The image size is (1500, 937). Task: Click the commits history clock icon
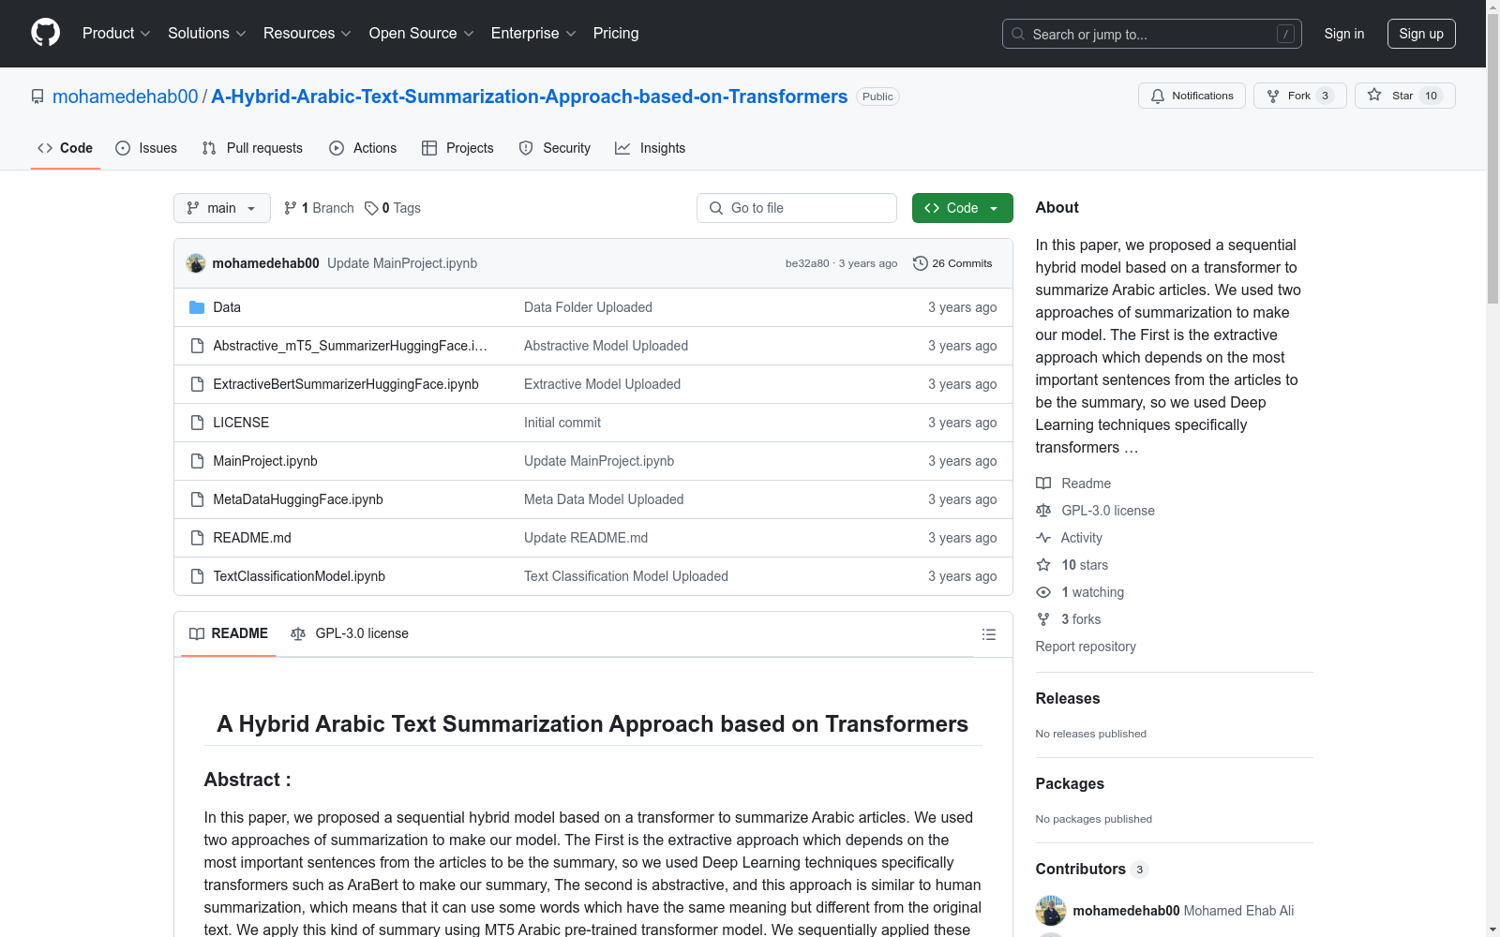tap(921, 263)
